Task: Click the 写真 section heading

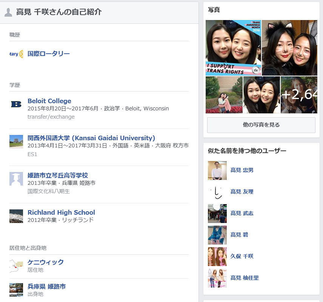Action: [x=214, y=10]
